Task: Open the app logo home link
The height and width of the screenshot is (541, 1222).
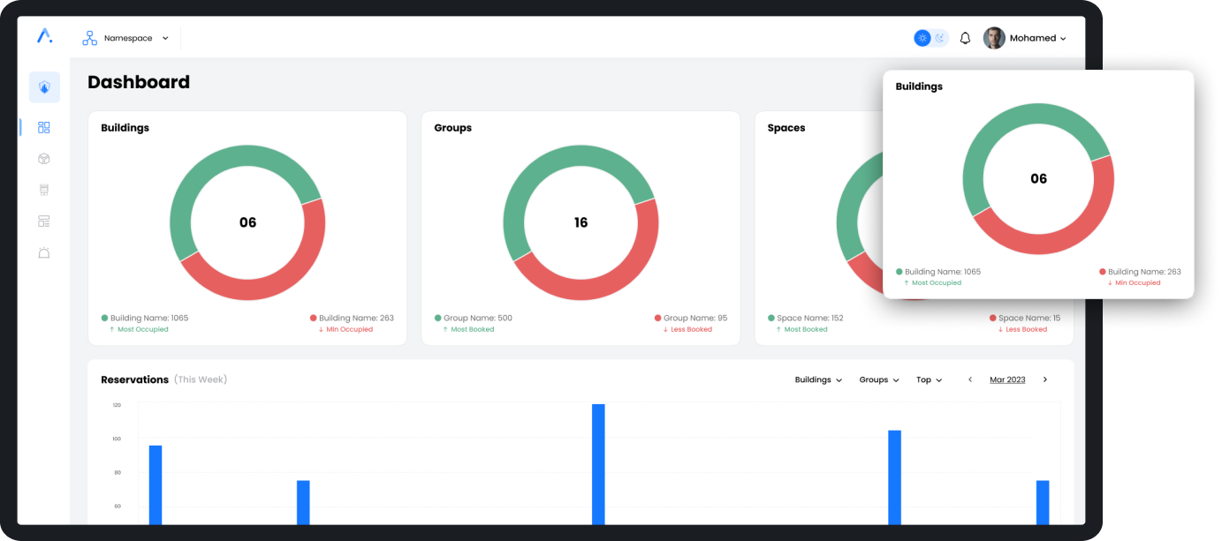Action: click(44, 36)
